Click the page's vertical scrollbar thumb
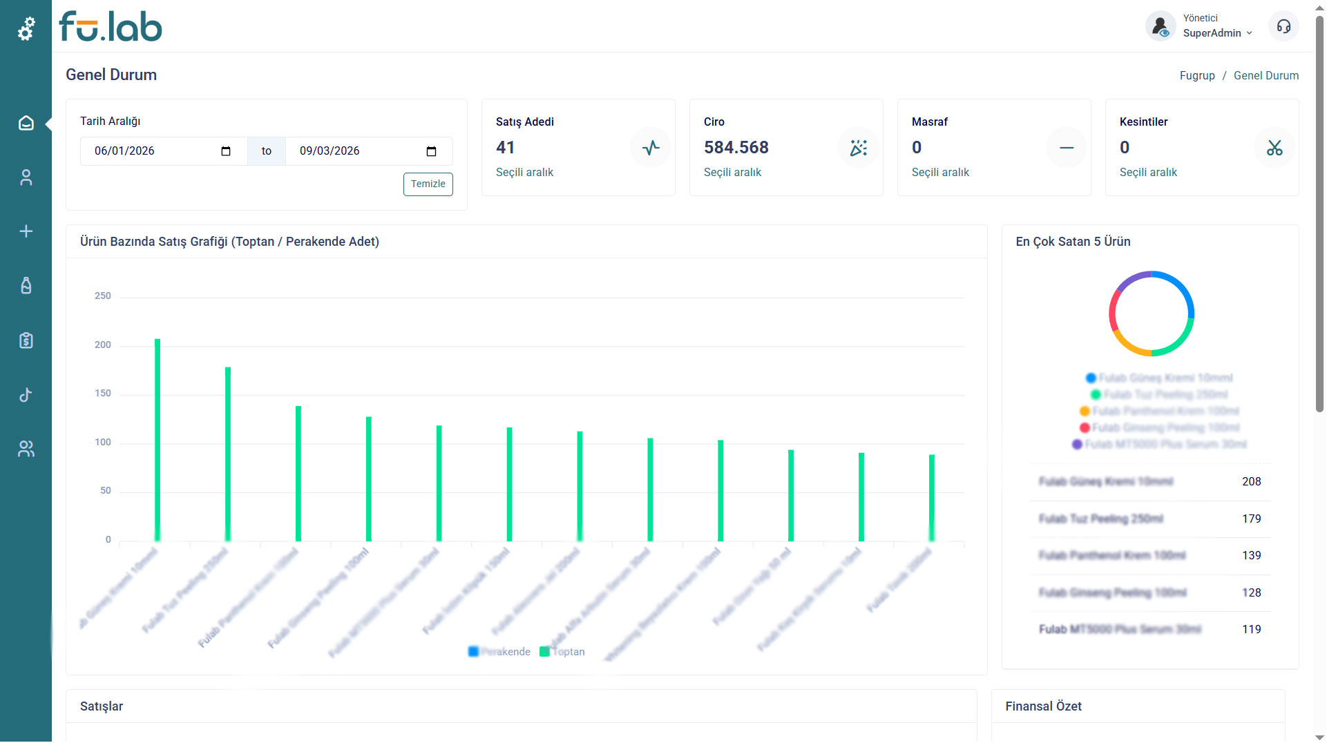This screenshot has width=1327, height=743. click(1320, 214)
